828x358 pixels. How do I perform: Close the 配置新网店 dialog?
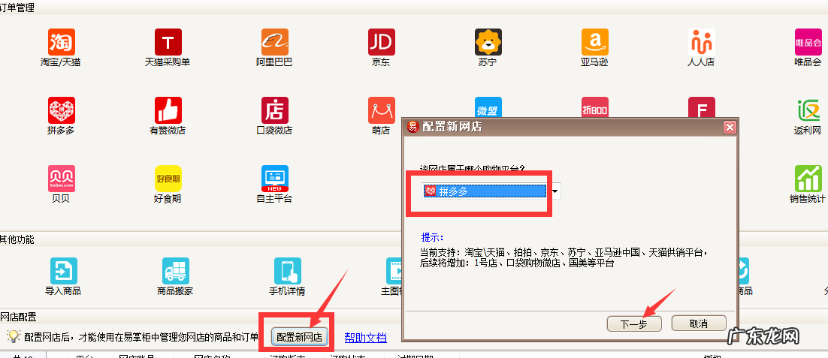(x=730, y=127)
